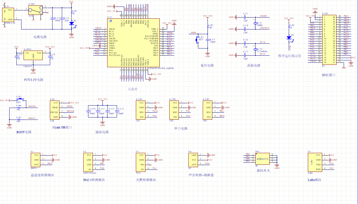Image resolution: width=358 pixels, height=204 pixels.
Task: Select the S_H1 J-Link header
Action: pos(55,110)
